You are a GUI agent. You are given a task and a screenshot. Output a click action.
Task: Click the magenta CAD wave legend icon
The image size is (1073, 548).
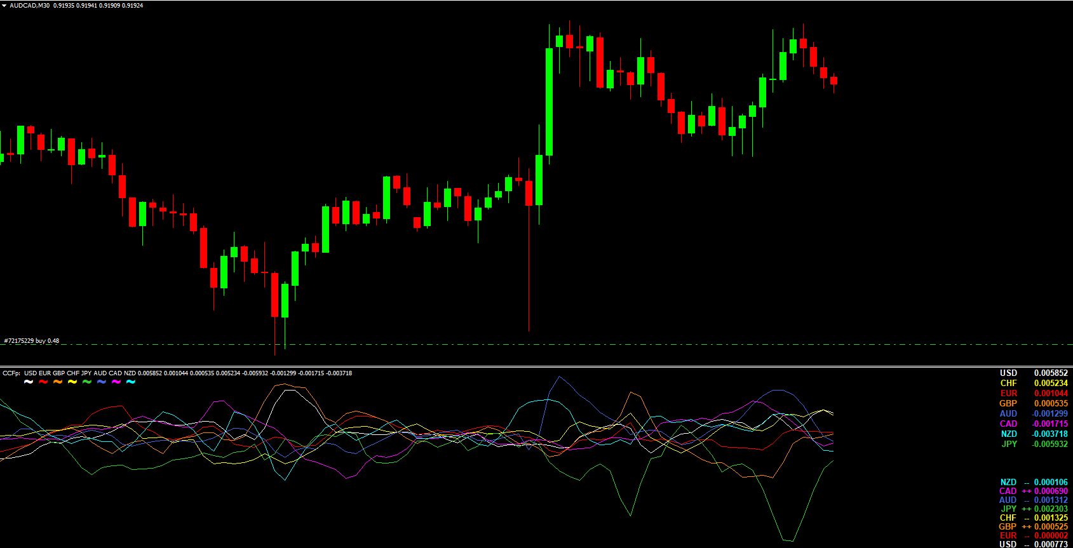(116, 382)
